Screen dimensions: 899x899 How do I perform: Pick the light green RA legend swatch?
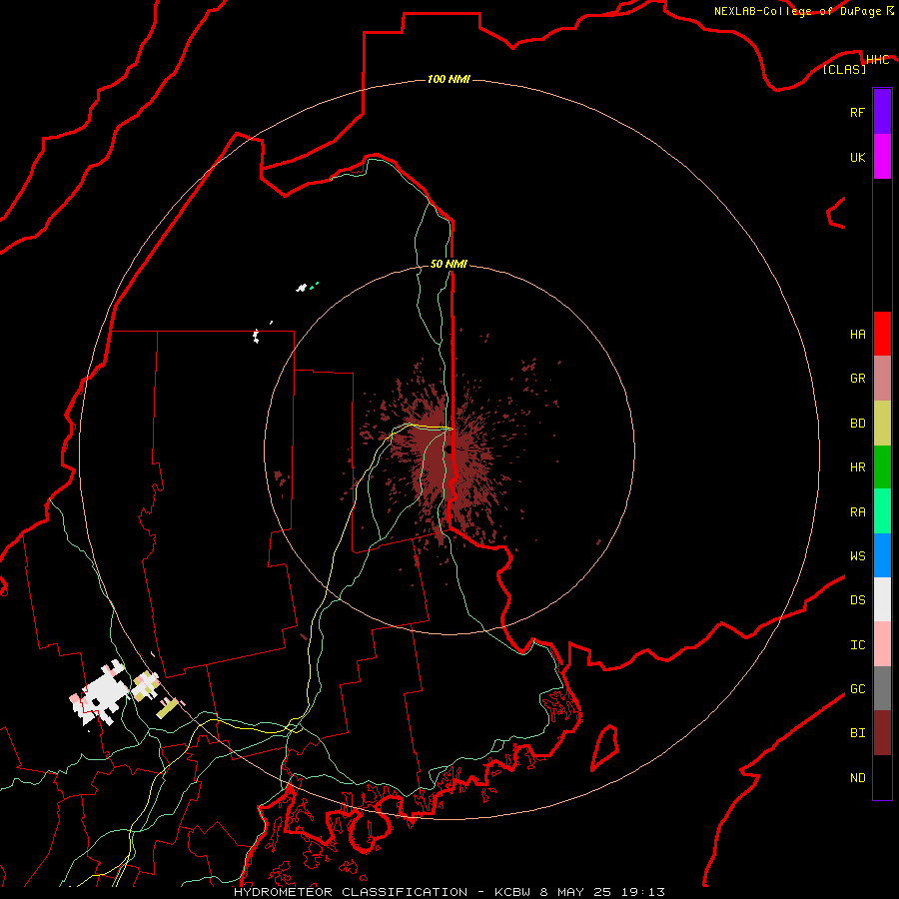point(882,511)
